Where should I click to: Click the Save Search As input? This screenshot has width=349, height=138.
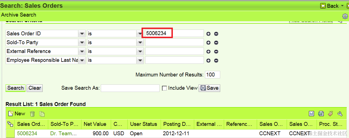coord(130,88)
